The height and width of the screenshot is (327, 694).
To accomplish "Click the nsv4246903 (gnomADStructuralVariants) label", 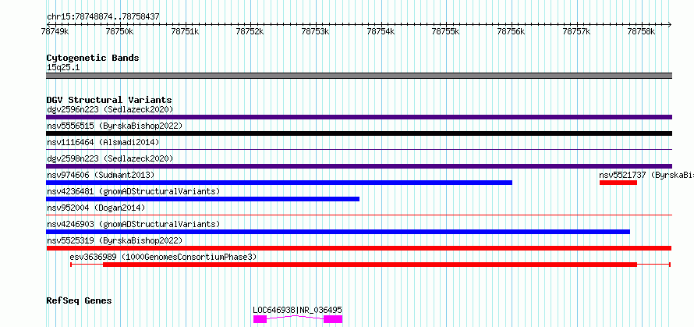I will pos(133,224).
